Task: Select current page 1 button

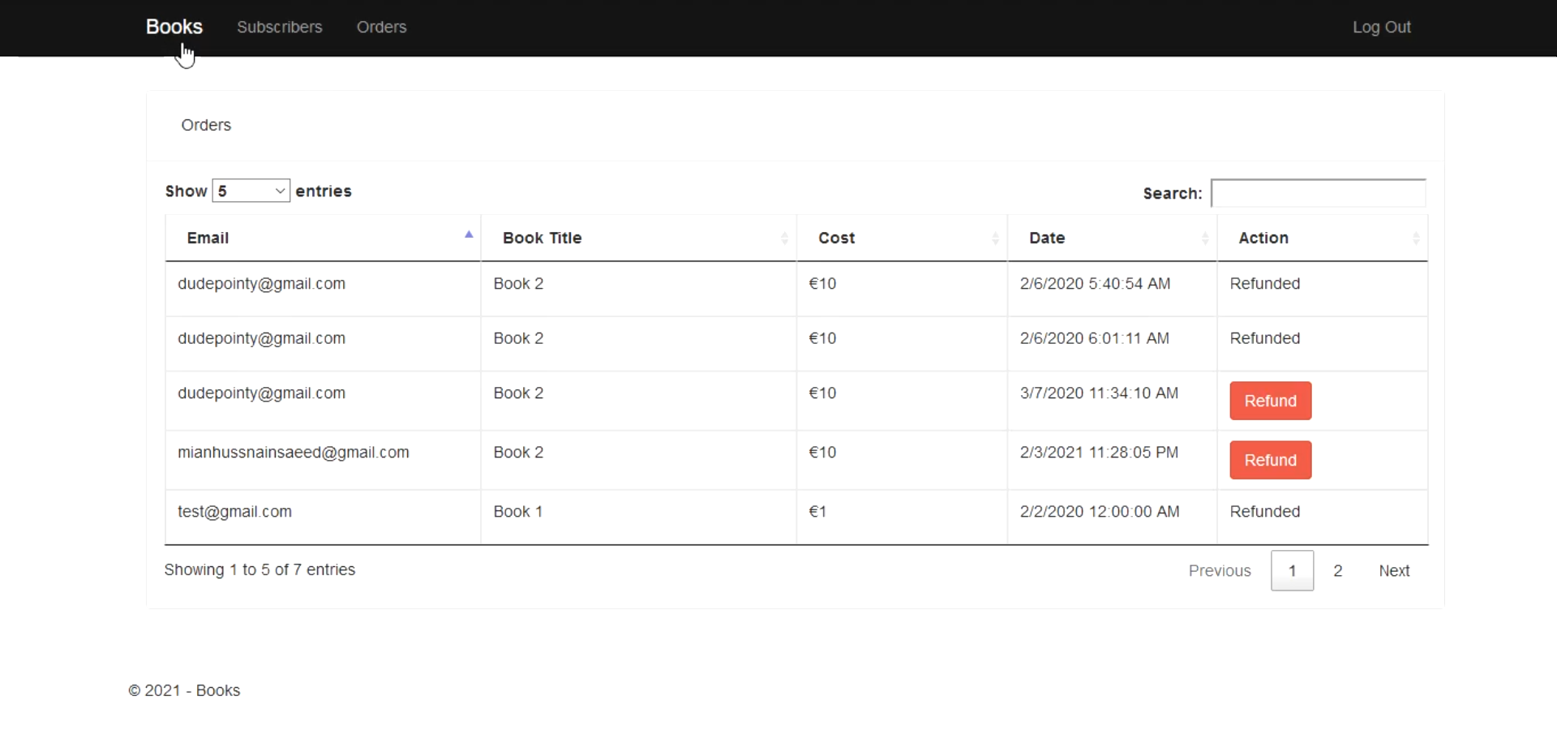Action: click(x=1292, y=571)
